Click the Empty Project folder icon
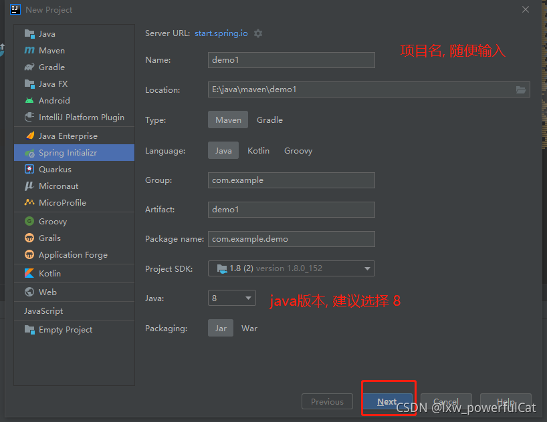This screenshot has height=422, width=547. click(29, 330)
